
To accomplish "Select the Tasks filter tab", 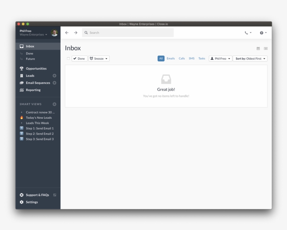I will pyautogui.click(x=202, y=59).
